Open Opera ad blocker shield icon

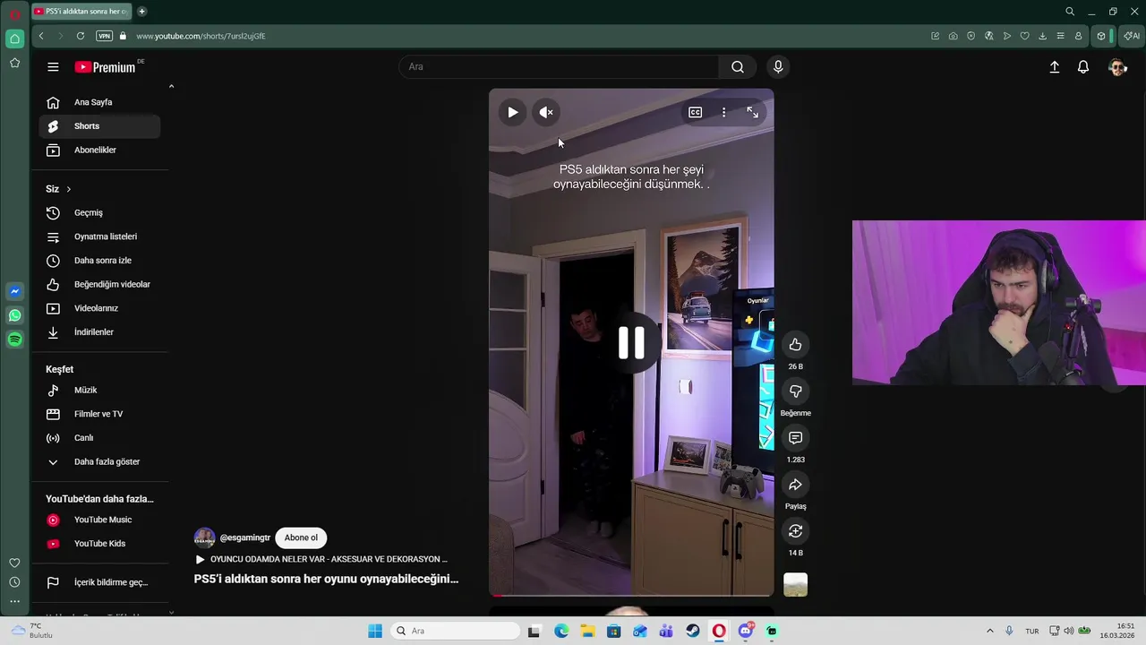[x=971, y=36]
